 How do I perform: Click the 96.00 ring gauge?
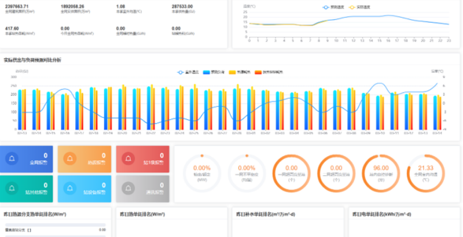tap(381, 173)
